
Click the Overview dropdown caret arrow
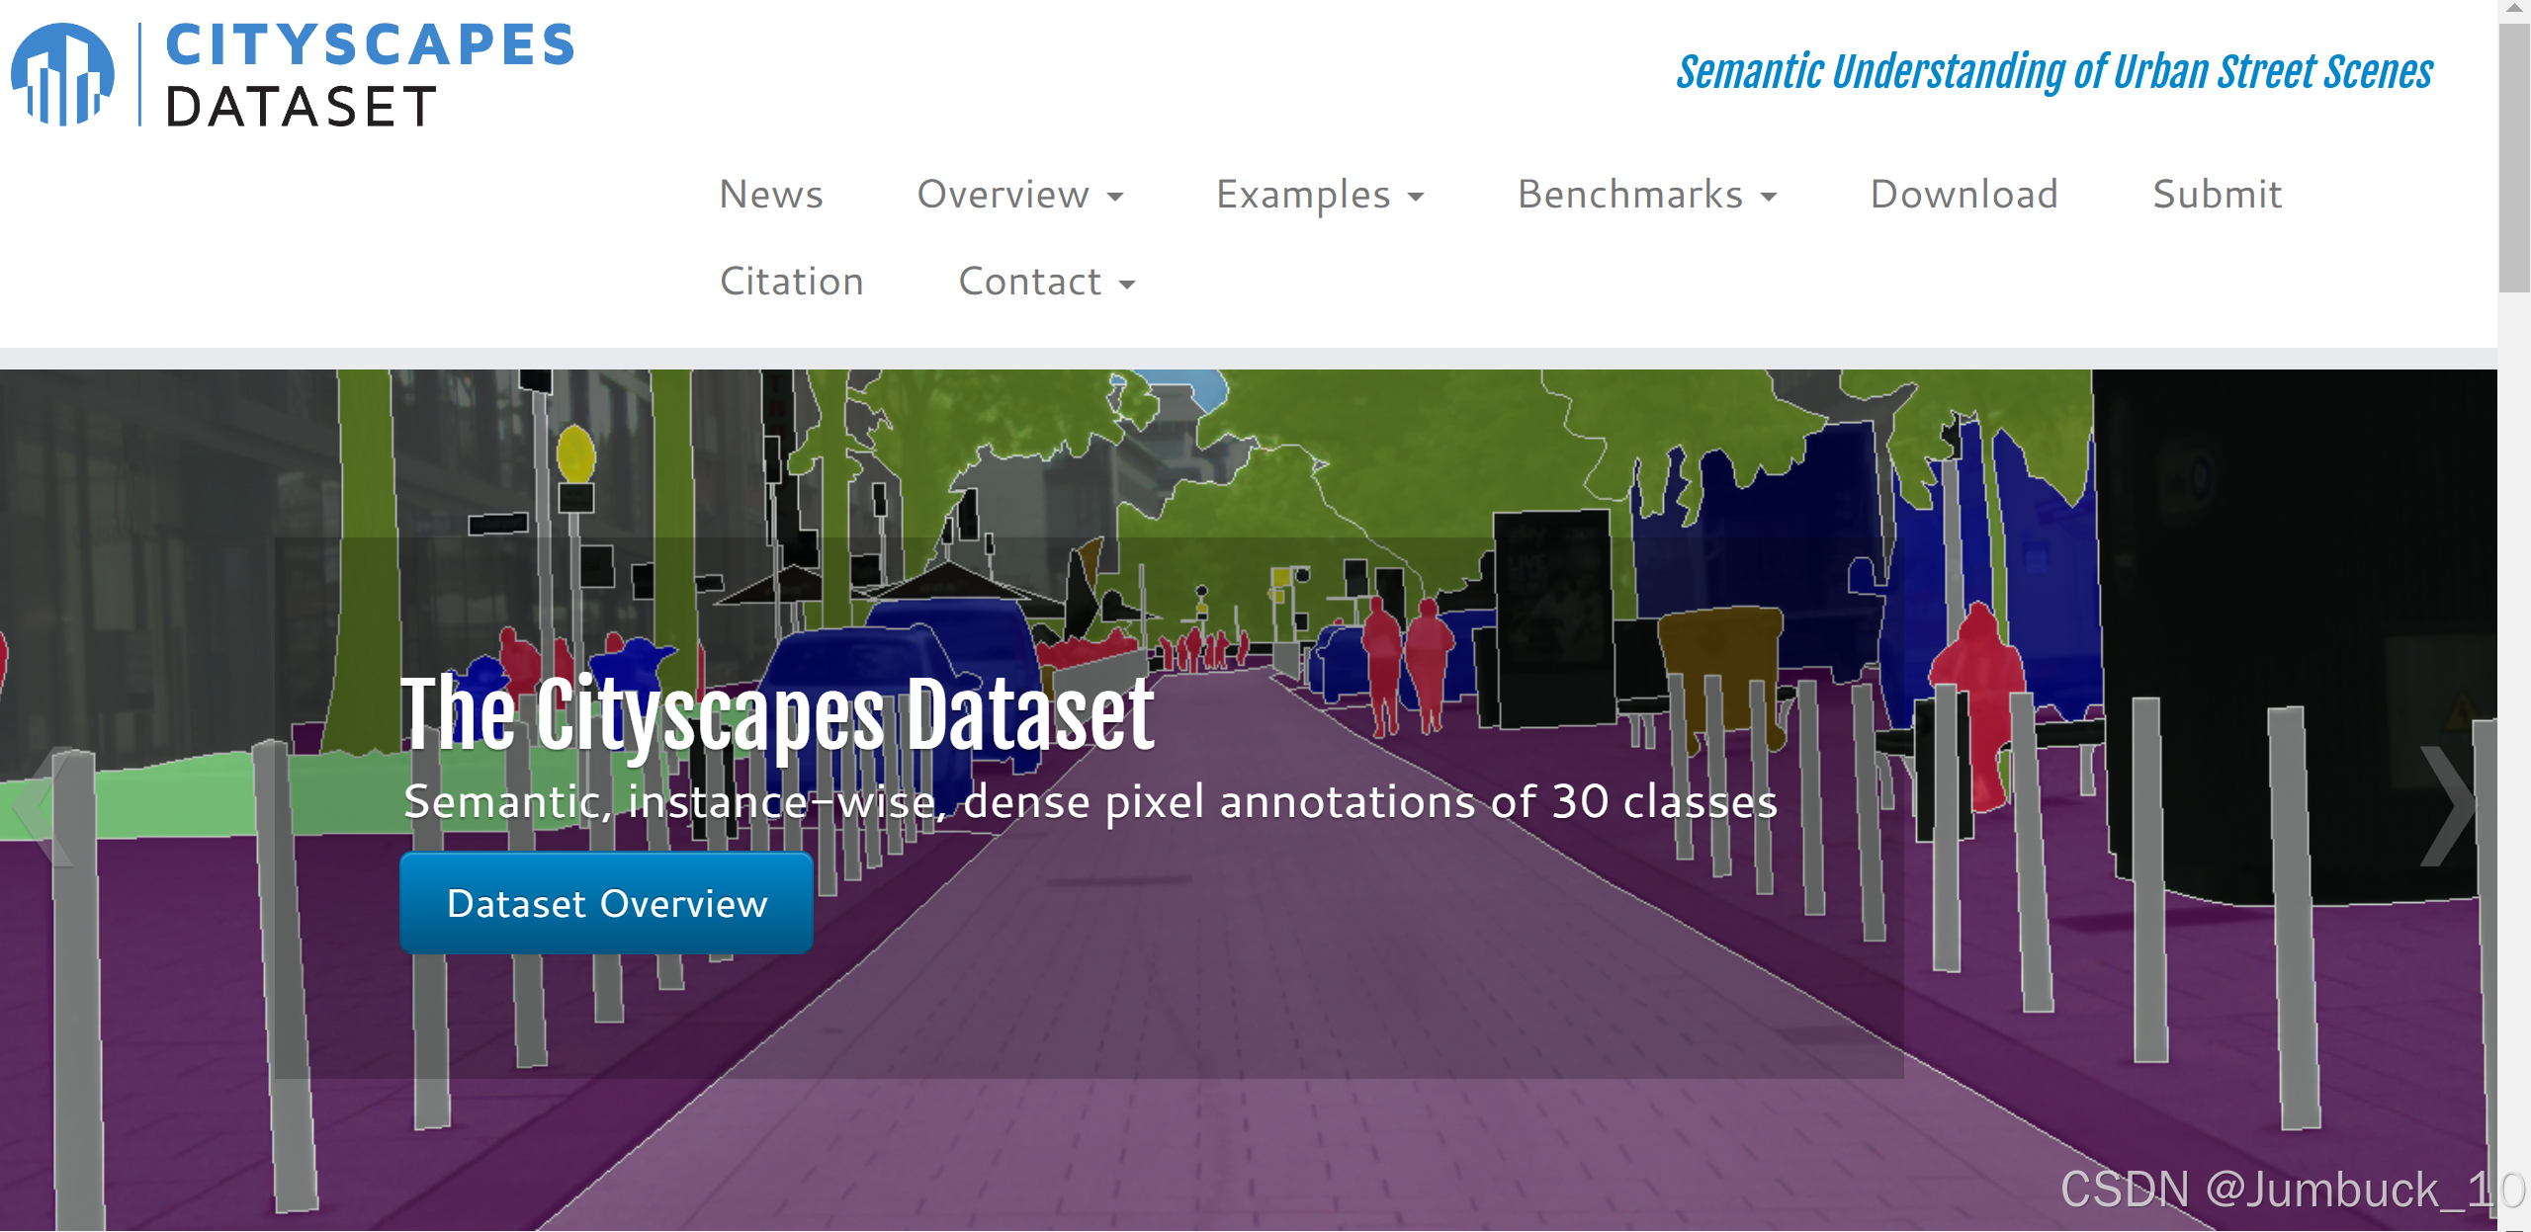[1115, 197]
